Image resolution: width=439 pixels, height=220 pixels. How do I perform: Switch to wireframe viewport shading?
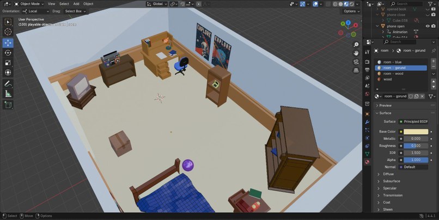[335, 4]
